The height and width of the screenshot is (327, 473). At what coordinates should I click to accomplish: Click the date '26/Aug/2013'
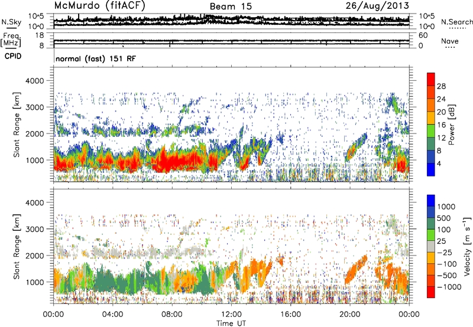point(377,6)
